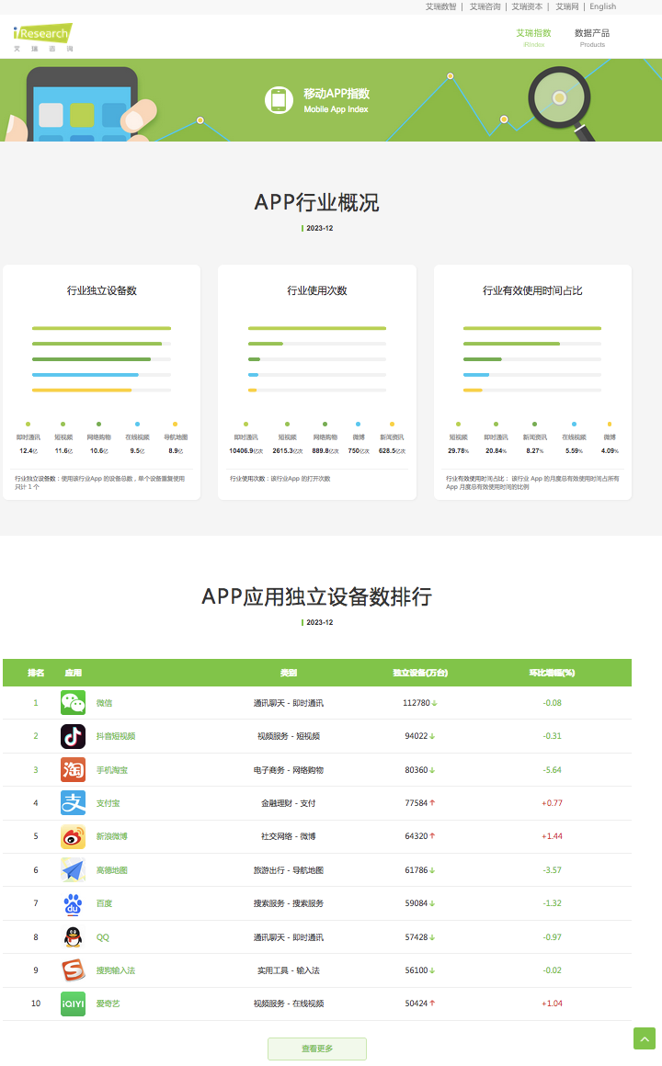Click the 环比增幅(%) column header
Viewport: 662px width, 1066px height.
coord(552,673)
